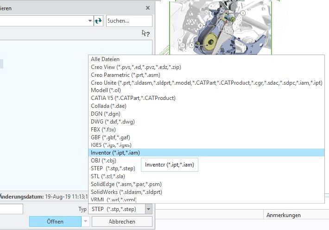This screenshot has width=329, height=230.
Task: Collapse the Typ file type dropdown
Action: point(148,209)
